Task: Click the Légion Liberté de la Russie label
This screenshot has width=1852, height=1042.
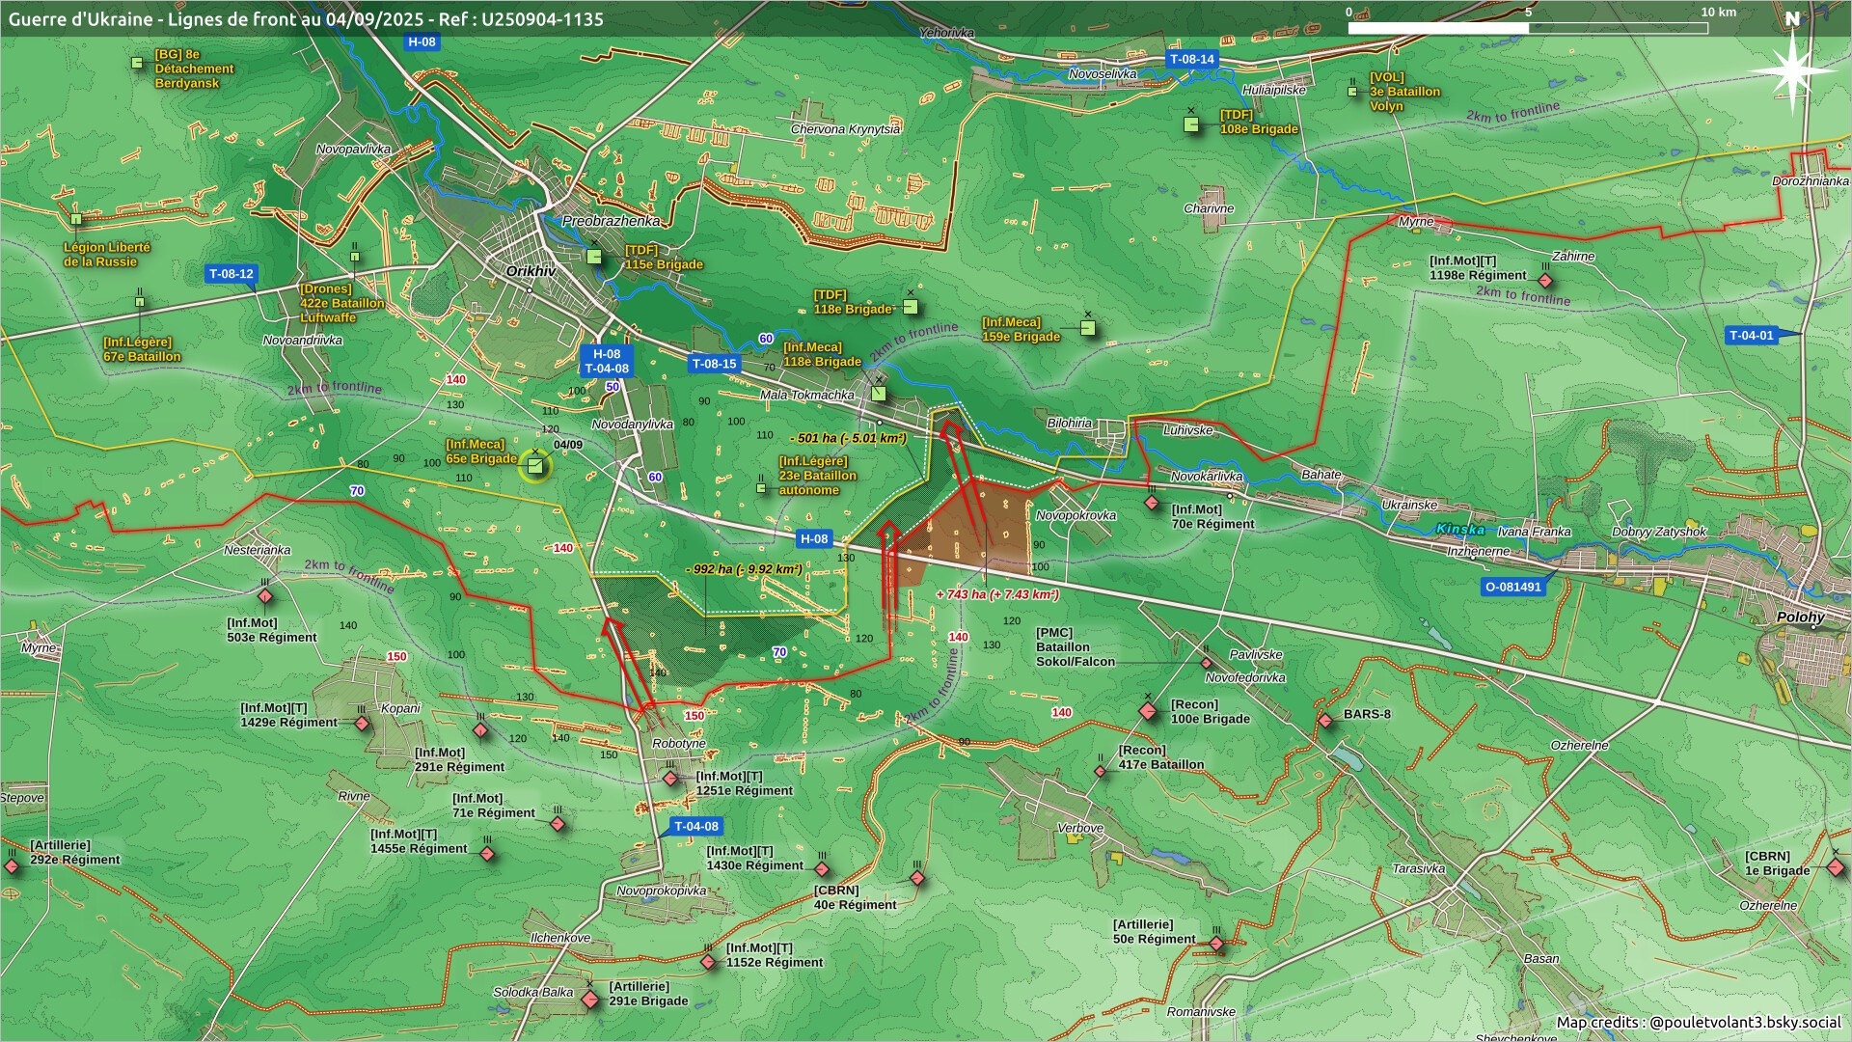Action: pos(107,254)
